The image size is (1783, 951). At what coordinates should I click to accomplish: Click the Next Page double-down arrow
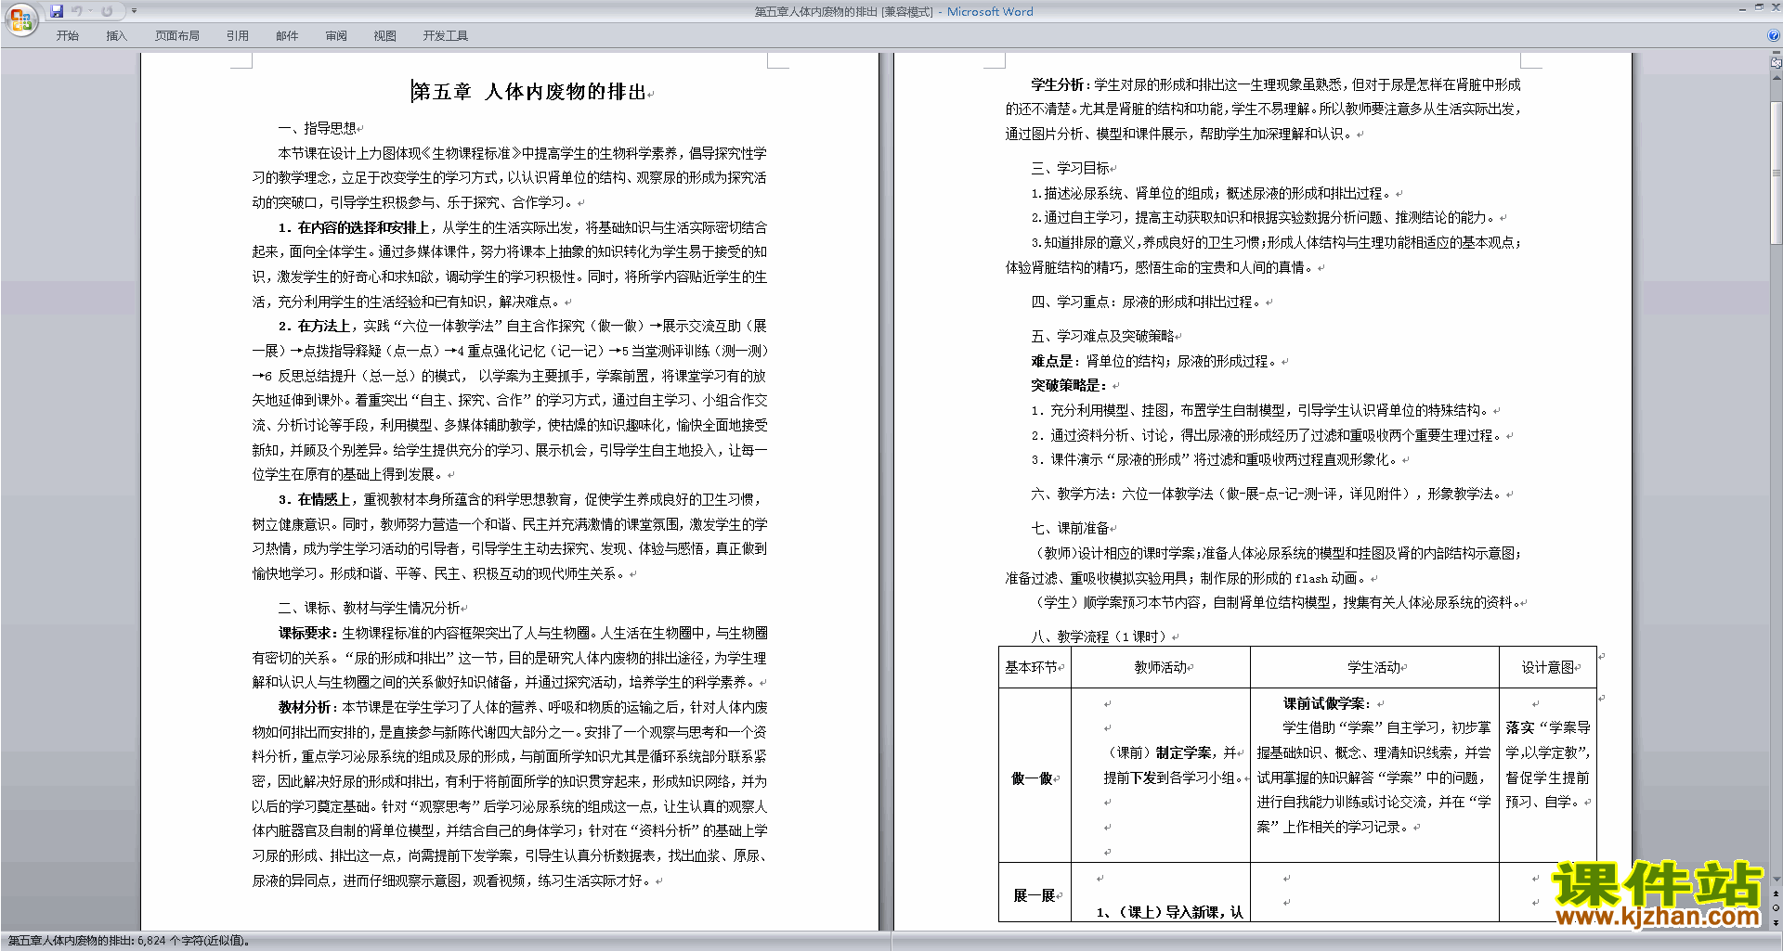pos(1776,922)
